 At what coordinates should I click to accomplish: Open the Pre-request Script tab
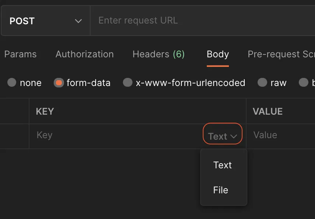[x=281, y=54]
